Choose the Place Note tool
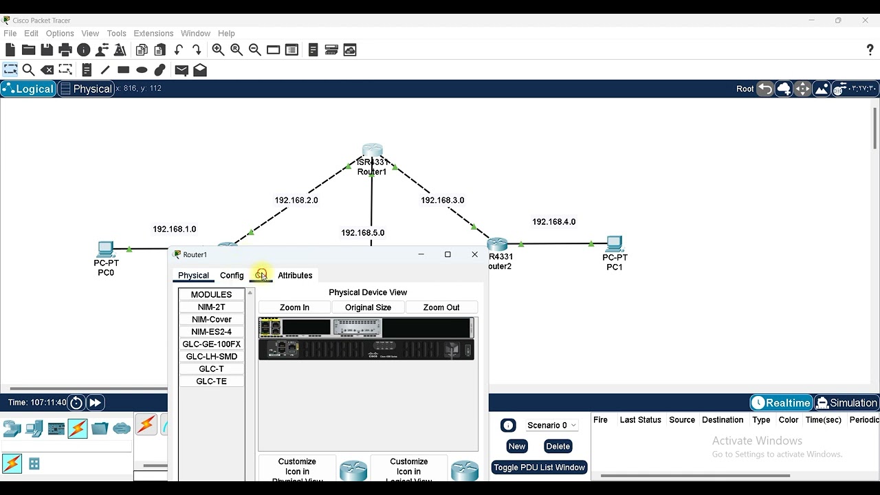 (87, 69)
